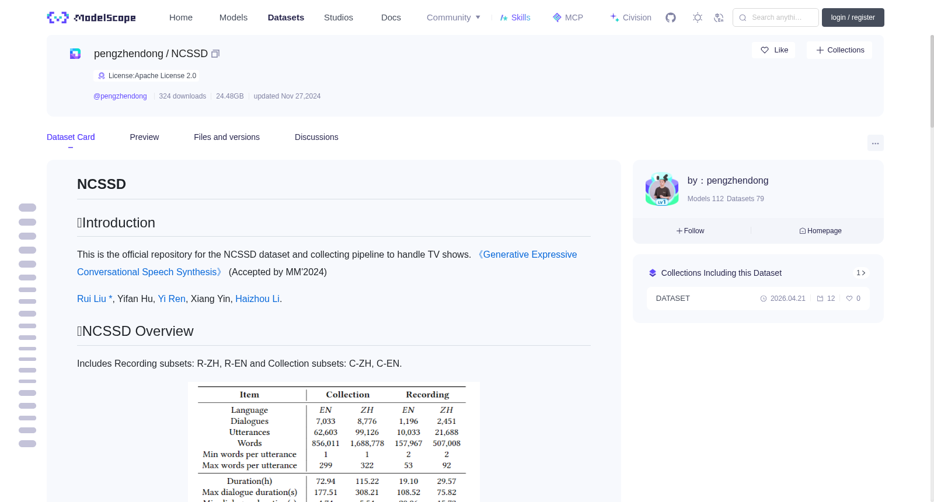934x502 pixels.
Task: Open the Community dropdown menu
Action: tap(454, 17)
